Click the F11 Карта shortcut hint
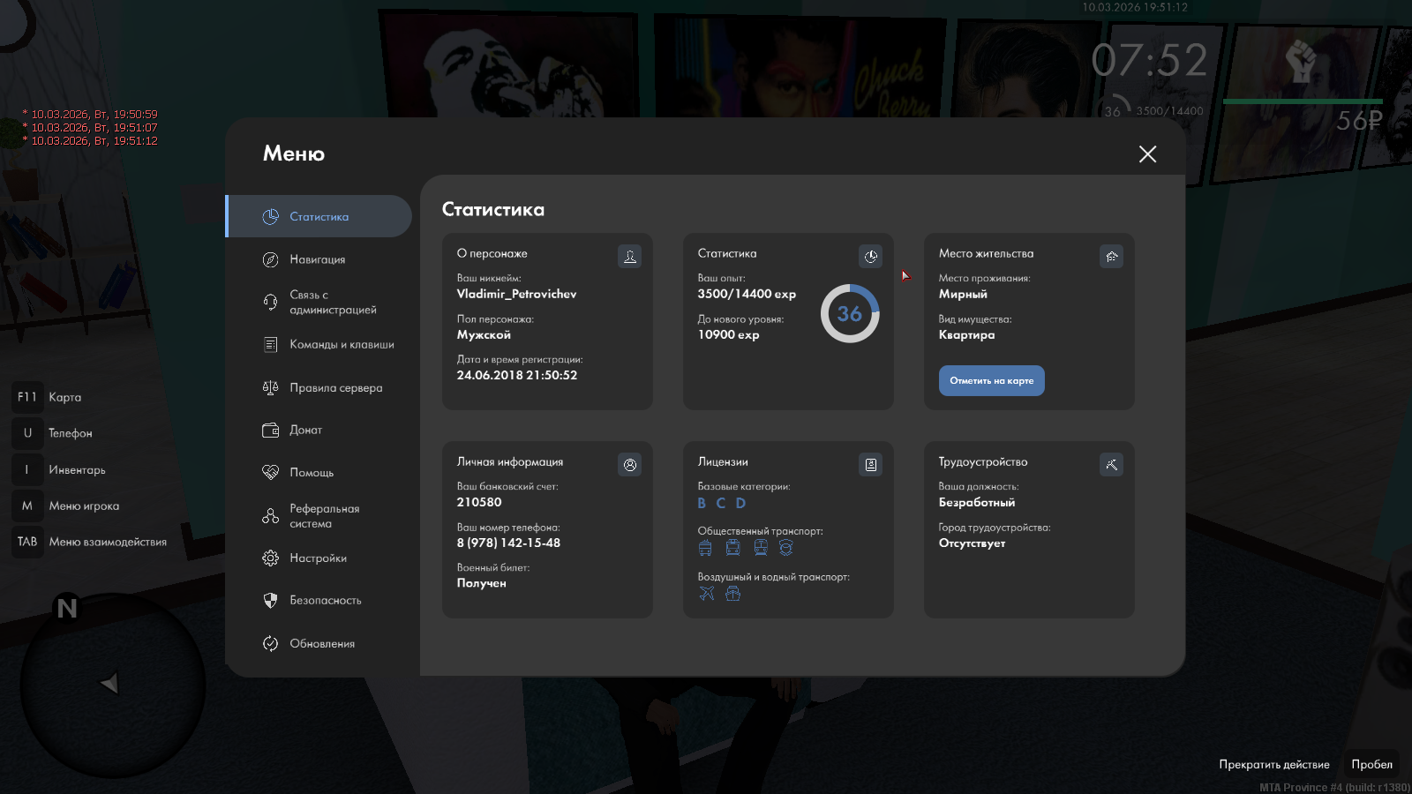Viewport: 1412px width, 794px height. 49,397
